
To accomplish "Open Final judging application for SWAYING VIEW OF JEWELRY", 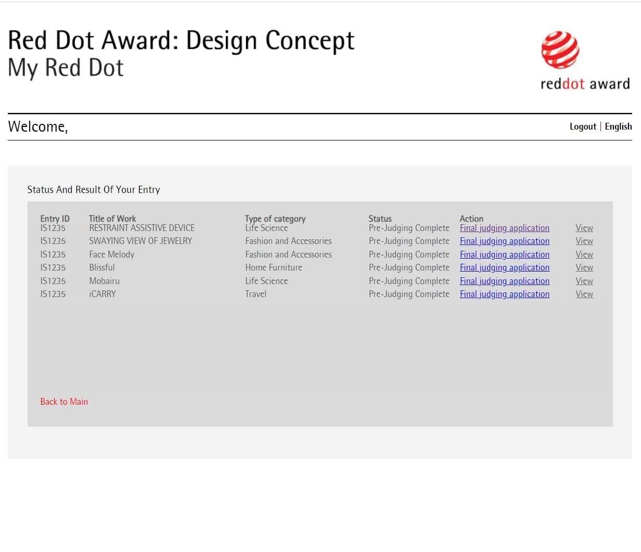I will coord(505,241).
